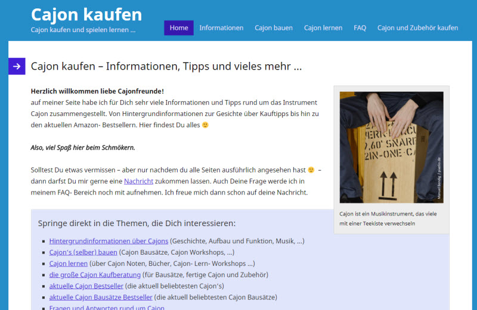The height and width of the screenshot is (310, 477).
Task: Select Cajon lernen in the navigation
Action: click(323, 28)
